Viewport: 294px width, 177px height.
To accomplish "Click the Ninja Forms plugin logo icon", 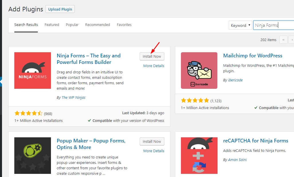I will [x=33, y=71].
